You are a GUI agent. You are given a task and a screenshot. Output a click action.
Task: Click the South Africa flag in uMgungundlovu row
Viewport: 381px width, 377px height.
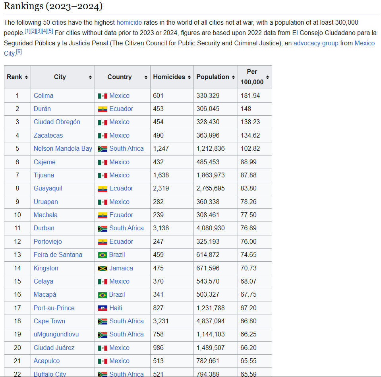pos(103,335)
